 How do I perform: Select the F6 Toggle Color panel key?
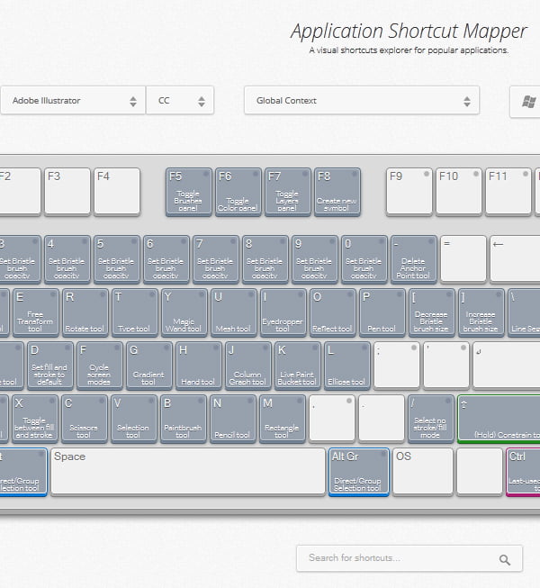(x=238, y=192)
